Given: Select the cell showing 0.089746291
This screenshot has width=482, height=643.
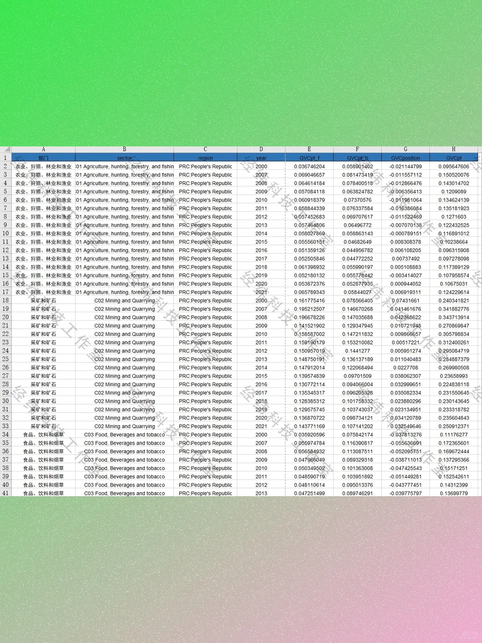Looking at the screenshot, I should pyautogui.click(x=357, y=493).
